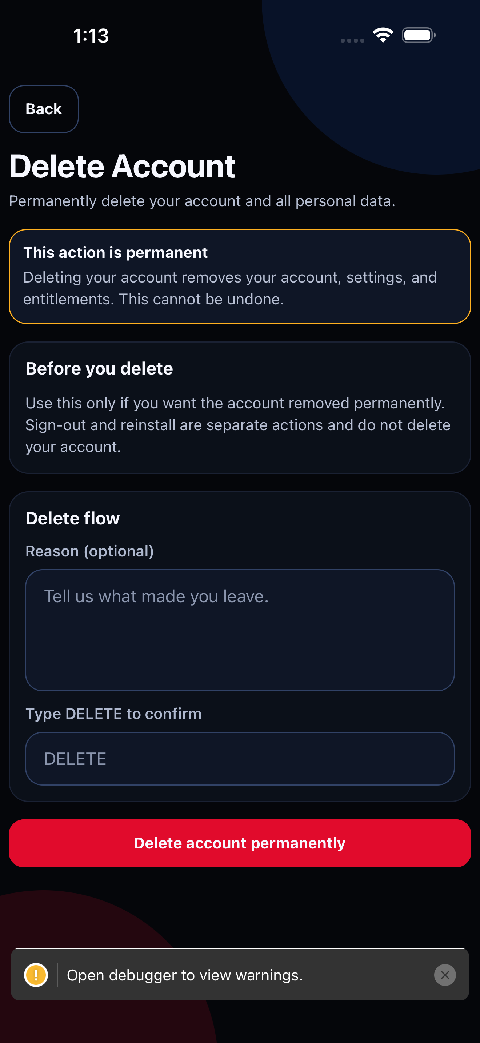Dismiss the warnings toast with the X icon

pos(445,975)
